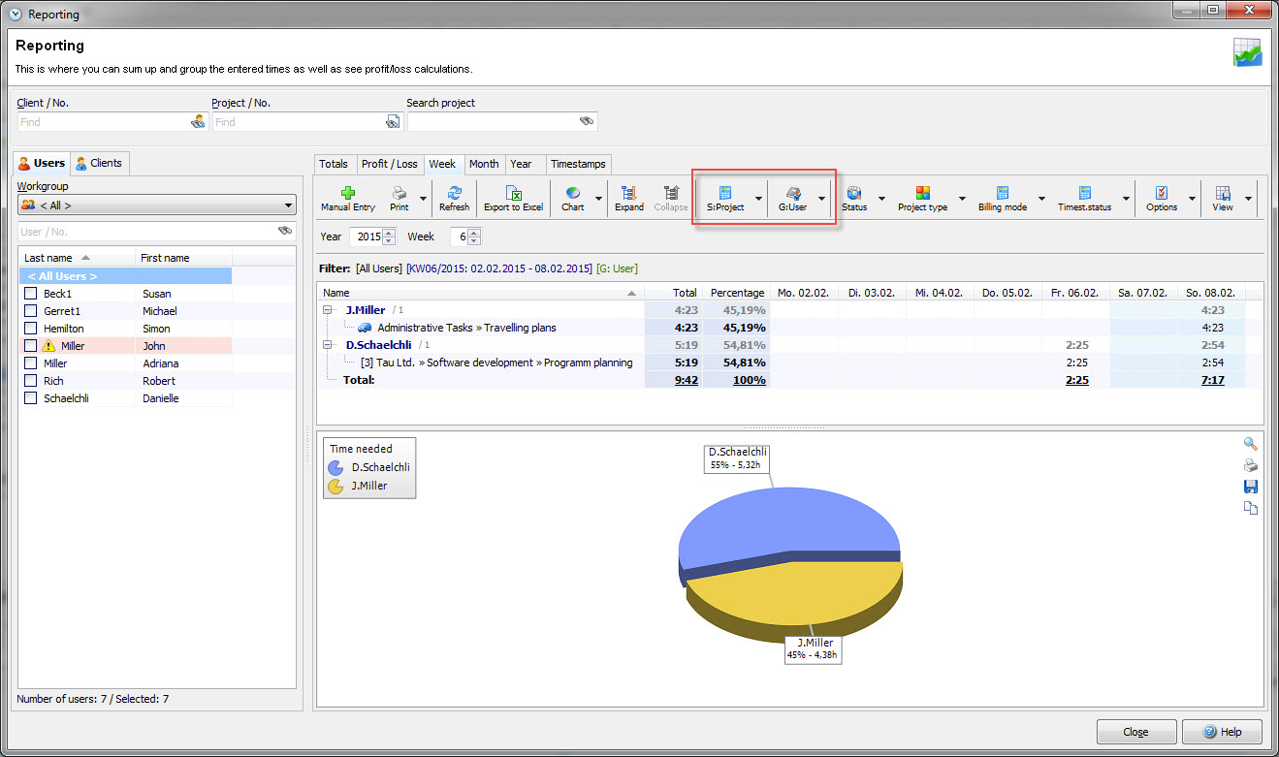Viewport: 1279px width, 757px height.
Task: Click the chart zoom magnifier icon
Action: [1250, 444]
